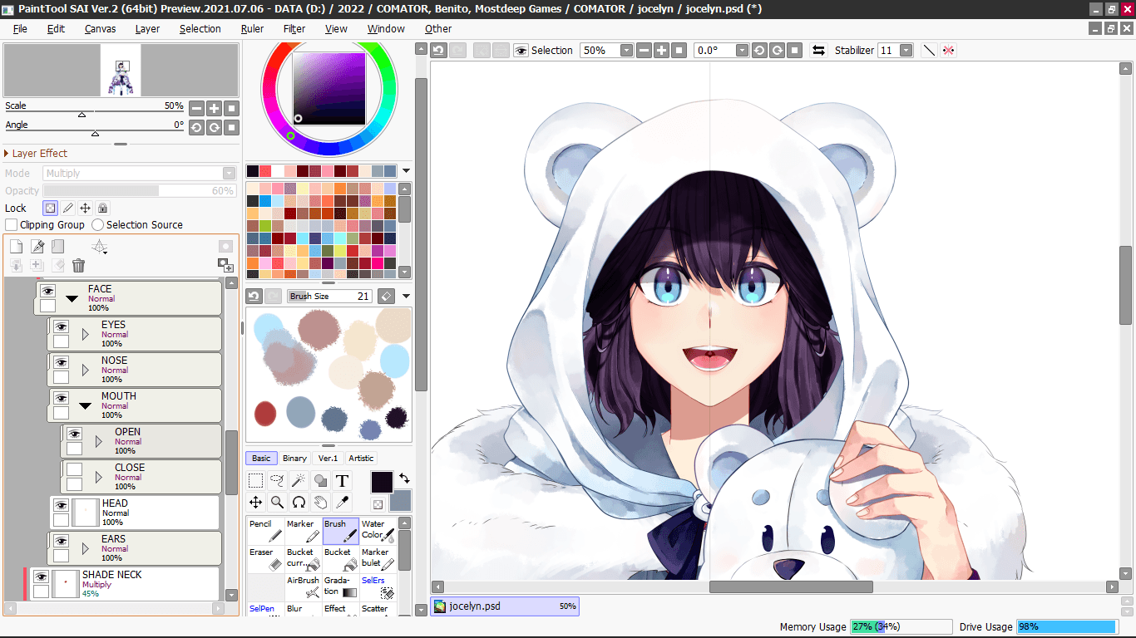Toggle straight line drawing mode icon
The width and height of the screenshot is (1136, 638).
(930, 51)
